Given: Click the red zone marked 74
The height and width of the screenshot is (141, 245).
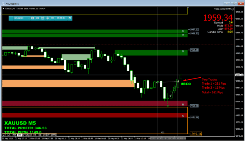Looking at the screenshot, I should pyautogui.click(x=95, y=115).
